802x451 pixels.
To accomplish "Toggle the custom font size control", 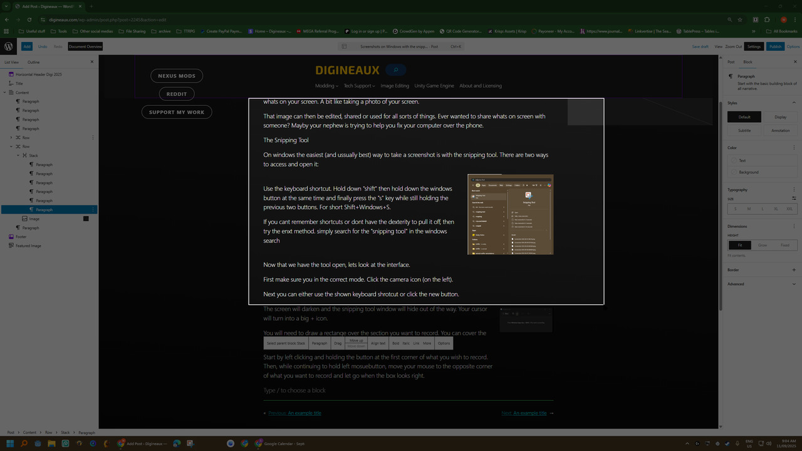I will click(x=794, y=198).
